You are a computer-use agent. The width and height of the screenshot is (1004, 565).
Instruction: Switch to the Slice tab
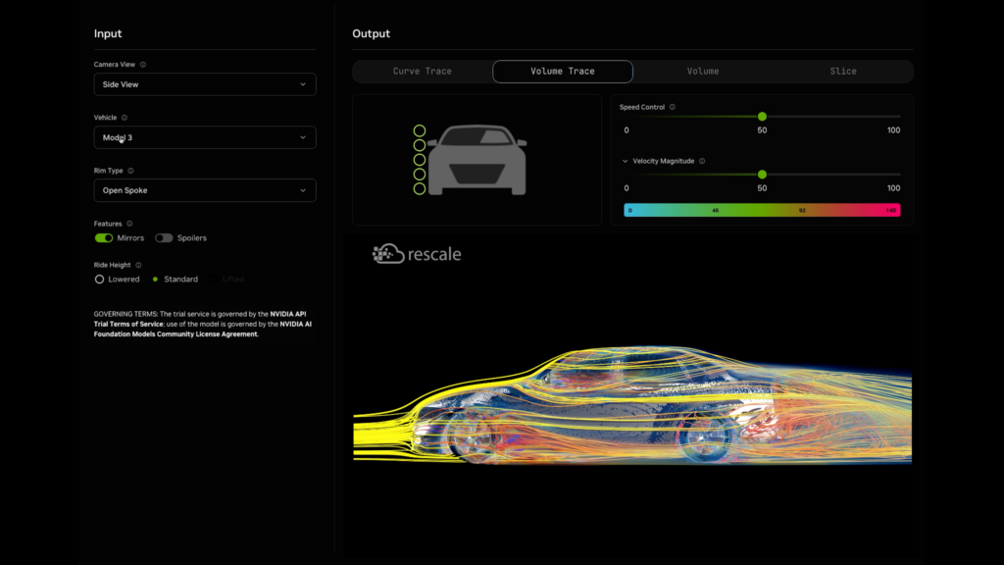[842, 72]
